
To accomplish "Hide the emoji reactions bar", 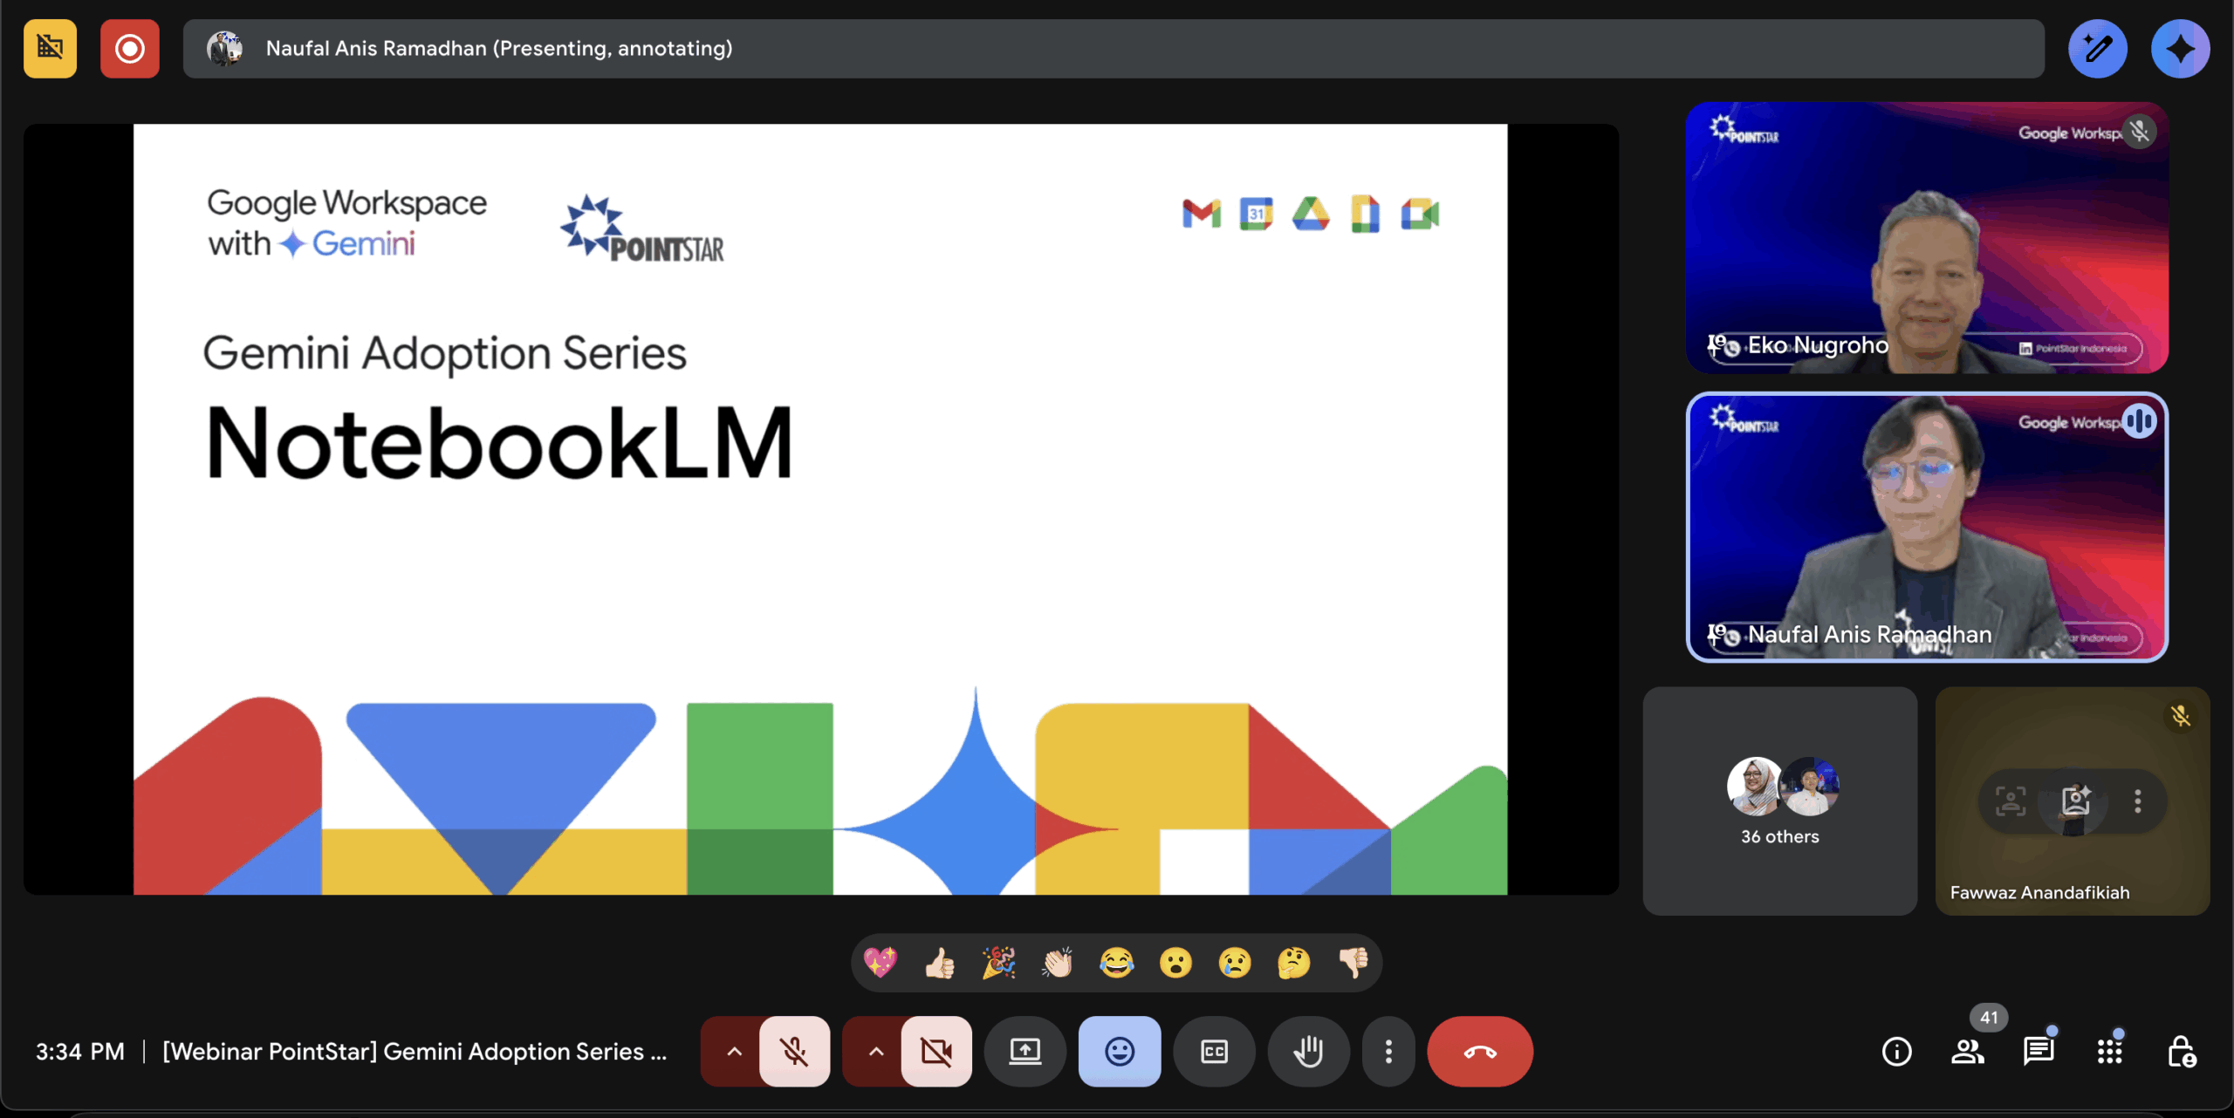I will [x=1120, y=1052].
